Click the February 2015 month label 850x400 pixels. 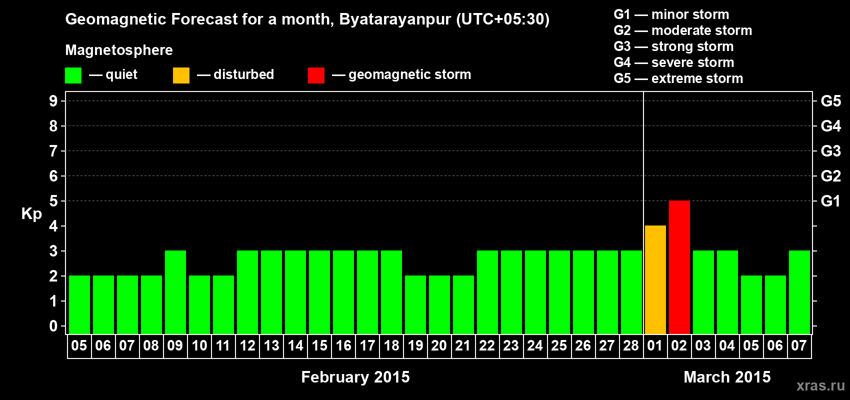355,377
